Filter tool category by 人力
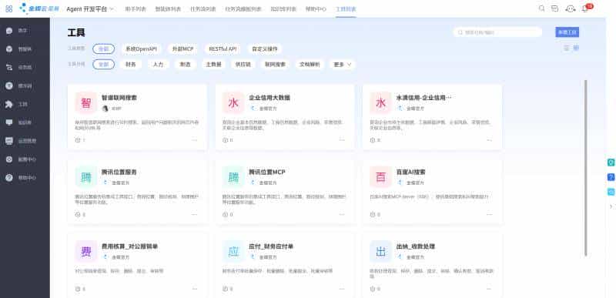Screen dimensions: 616x298 tap(158, 65)
